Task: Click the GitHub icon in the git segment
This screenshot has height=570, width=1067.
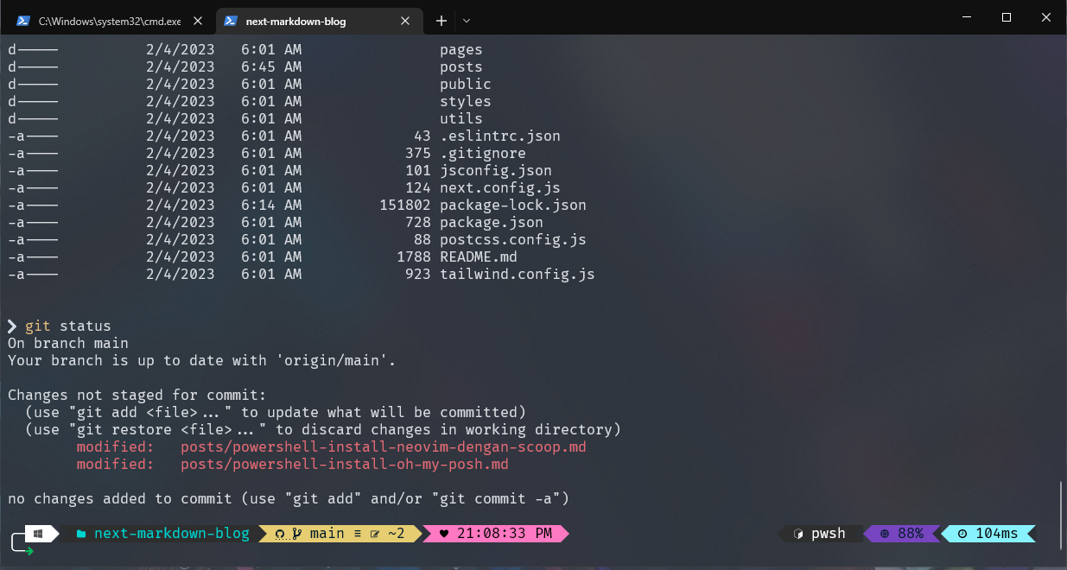Action: point(280,534)
